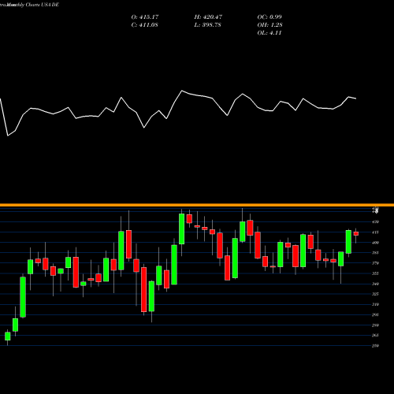The height and width of the screenshot is (394, 394).
Task: Click the 400 price axis label
Action: 376,243
